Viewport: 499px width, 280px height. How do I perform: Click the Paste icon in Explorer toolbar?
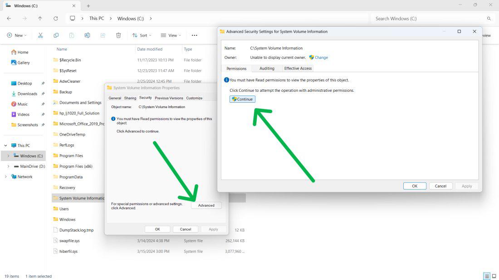[x=72, y=35]
